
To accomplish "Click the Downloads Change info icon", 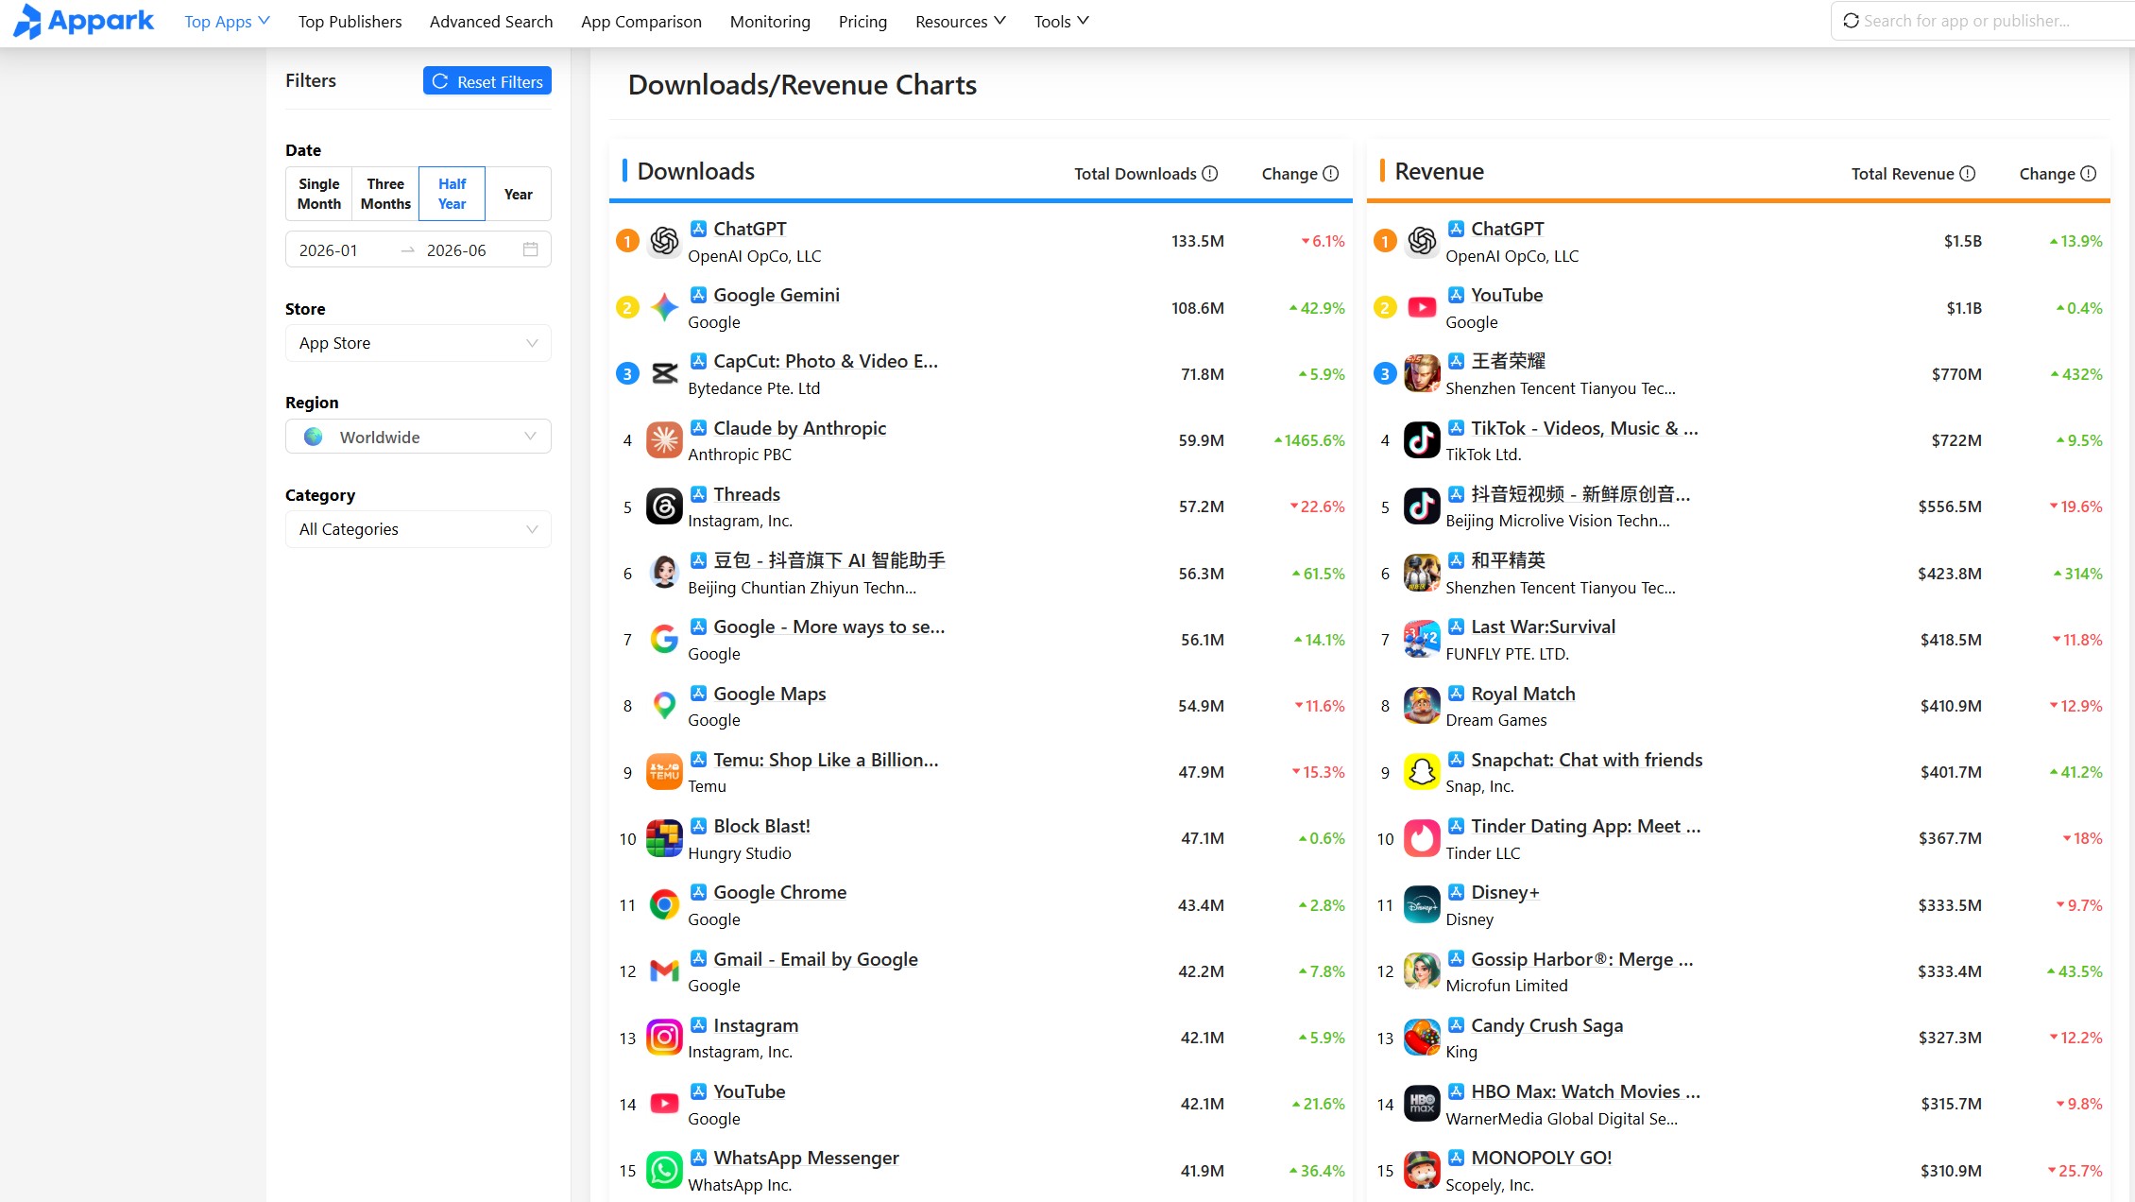I will 1331,174.
